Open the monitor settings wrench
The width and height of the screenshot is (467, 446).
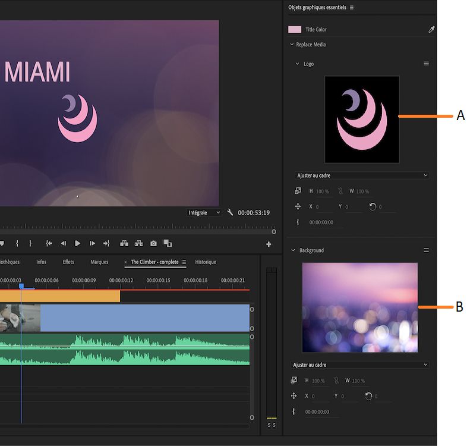coord(230,212)
